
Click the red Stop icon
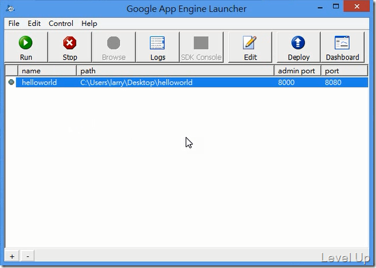click(69, 43)
